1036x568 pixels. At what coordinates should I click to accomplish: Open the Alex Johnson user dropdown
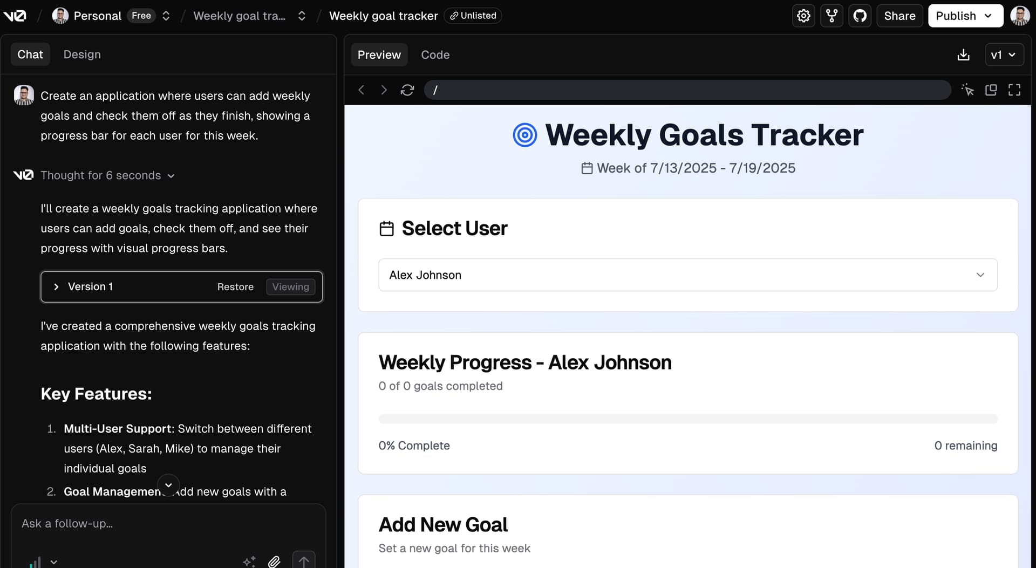point(688,275)
